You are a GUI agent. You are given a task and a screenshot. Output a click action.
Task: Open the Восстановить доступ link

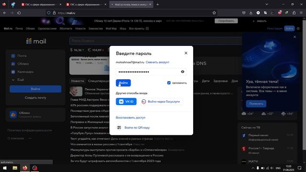[x=131, y=118]
